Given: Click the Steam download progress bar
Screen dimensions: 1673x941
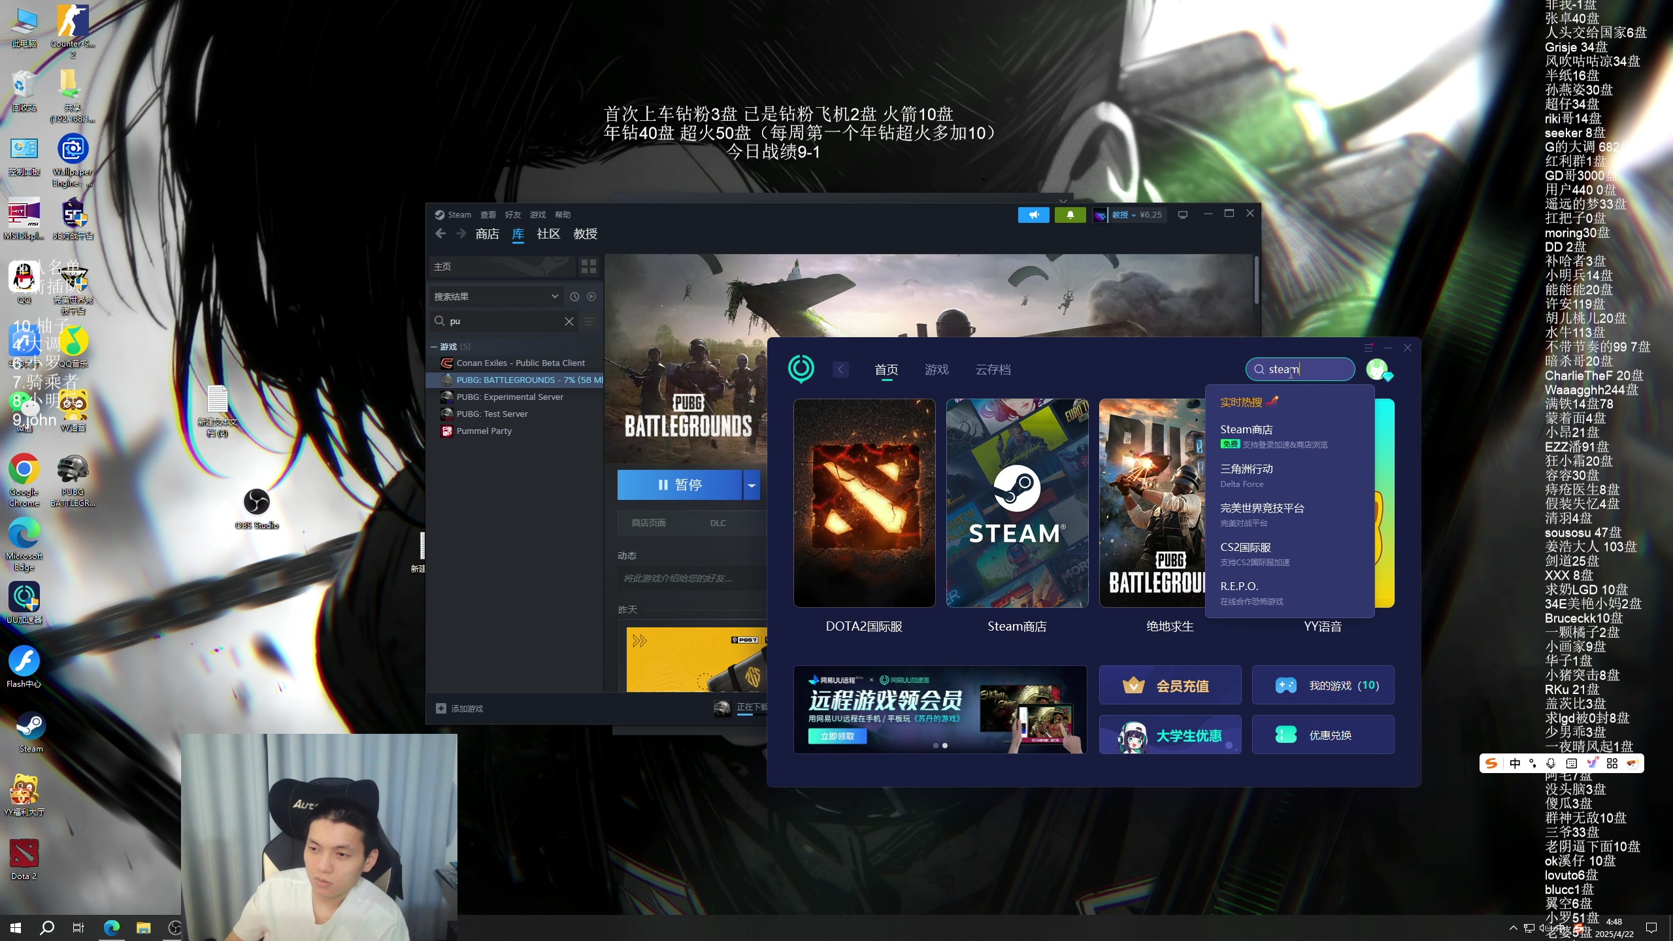Looking at the screenshot, I should 753,715.
